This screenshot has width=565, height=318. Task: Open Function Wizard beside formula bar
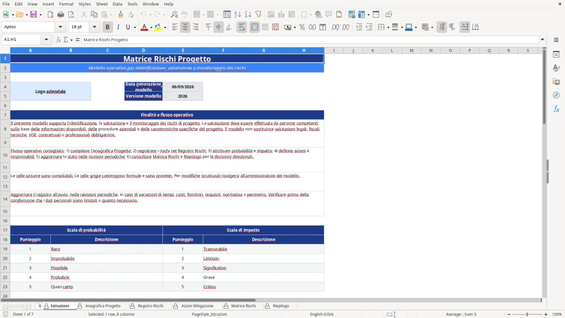coord(58,40)
